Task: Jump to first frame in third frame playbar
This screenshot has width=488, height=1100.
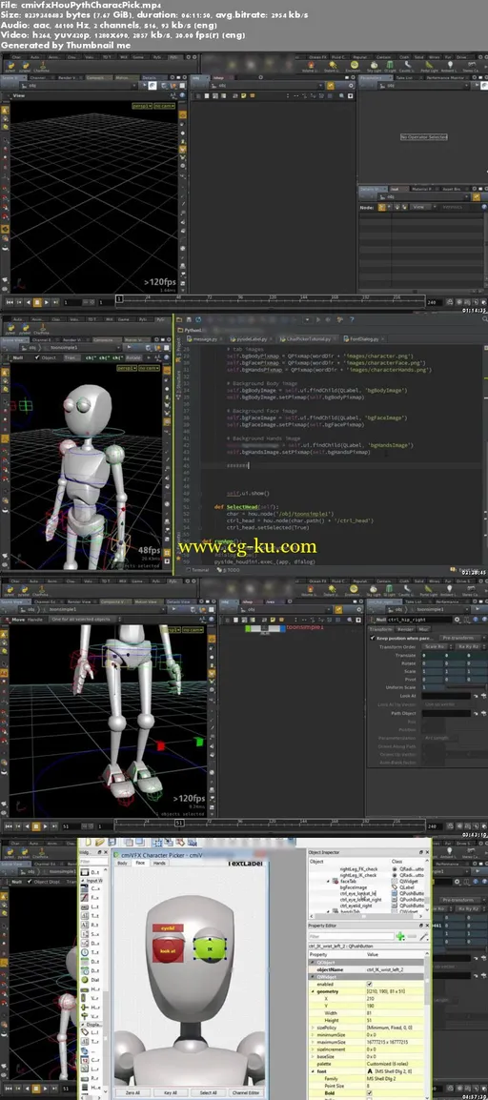Action: pyautogui.click(x=10, y=826)
